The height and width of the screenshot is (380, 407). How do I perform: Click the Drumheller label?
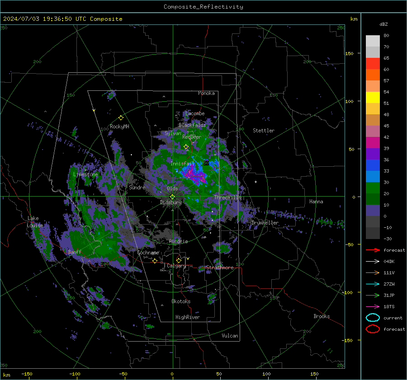pyautogui.click(x=265, y=223)
